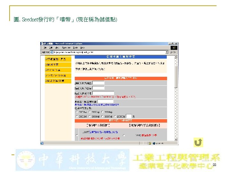Screen dimensions: 230x172
Task: Open the topmost yellow sidebar menu item
Action: pos(58,59)
